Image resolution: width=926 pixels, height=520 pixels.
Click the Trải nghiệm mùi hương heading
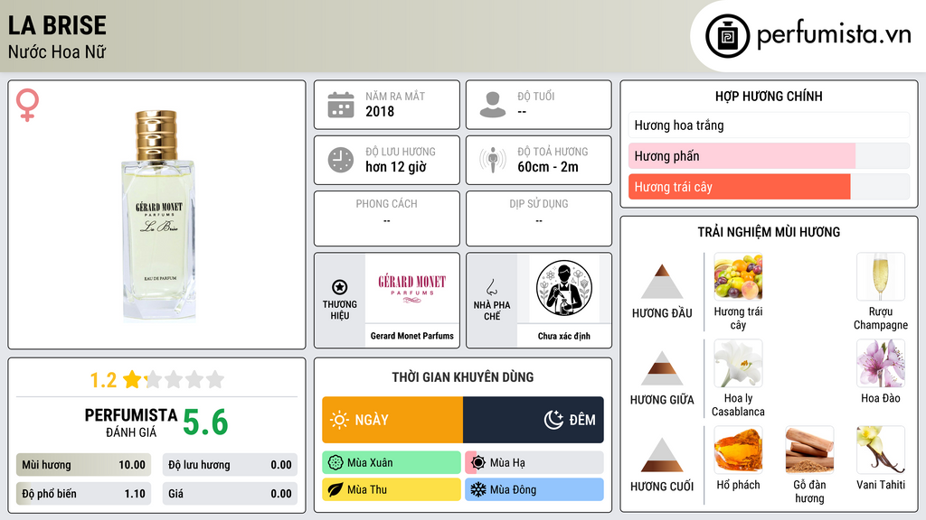[x=769, y=232]
